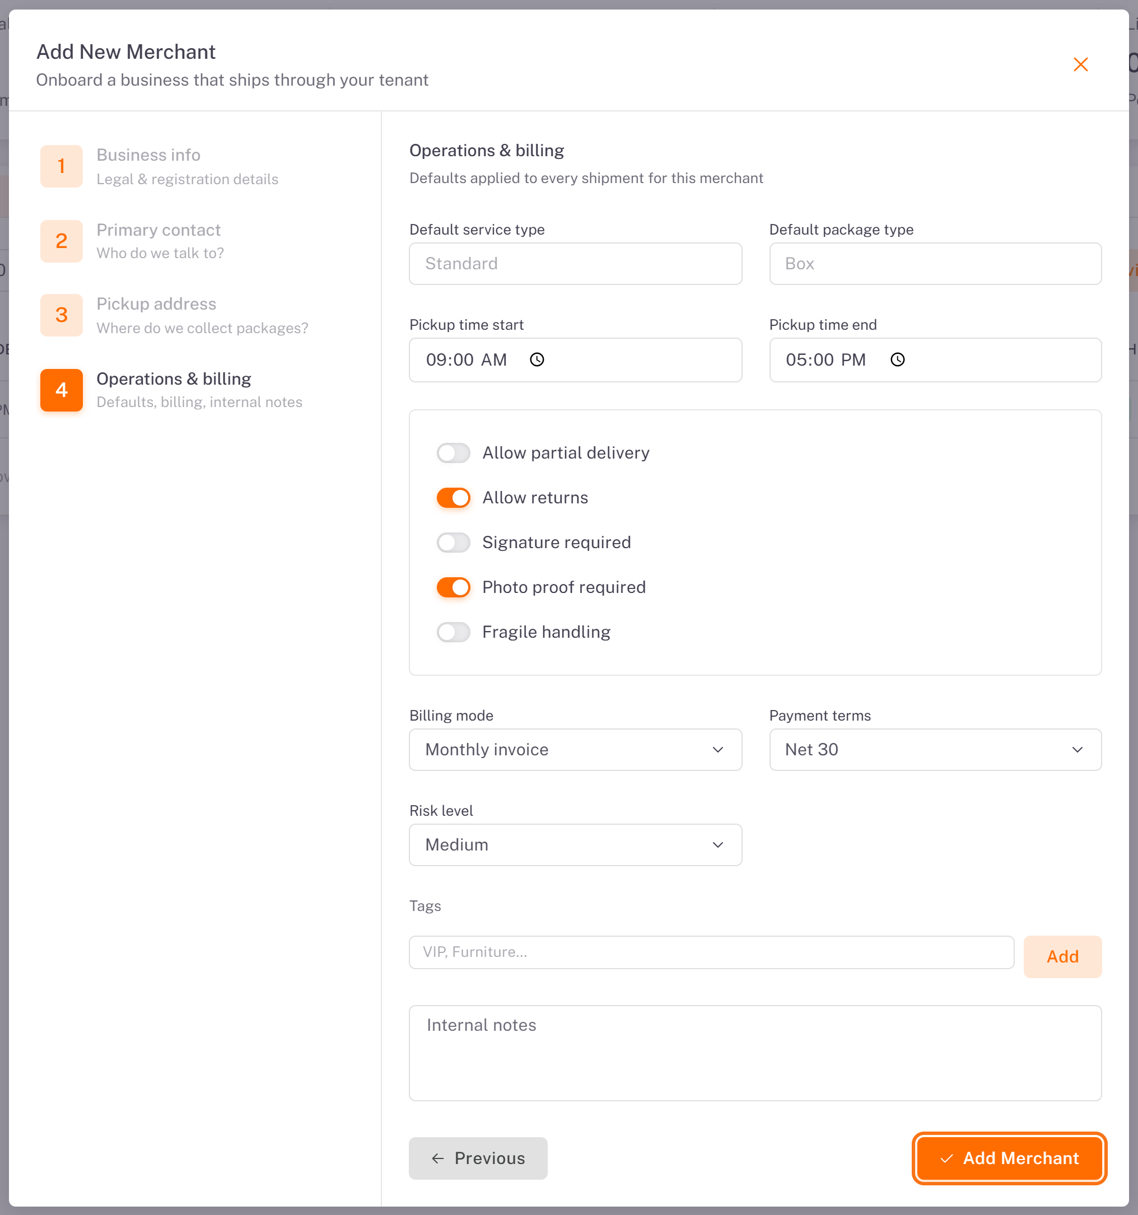1138x1215 pixels.
Task: Open clock picker for Pickup time start
Action: 537,359
